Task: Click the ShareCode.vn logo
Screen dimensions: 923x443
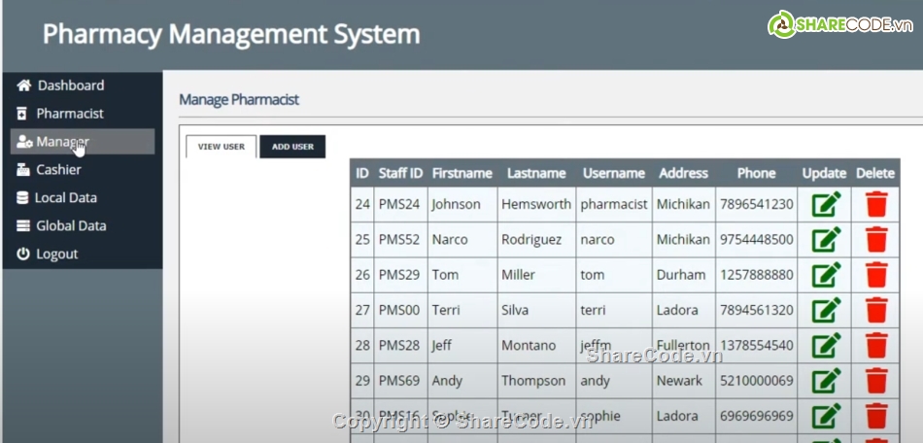Action: click(x=840, y=24)
